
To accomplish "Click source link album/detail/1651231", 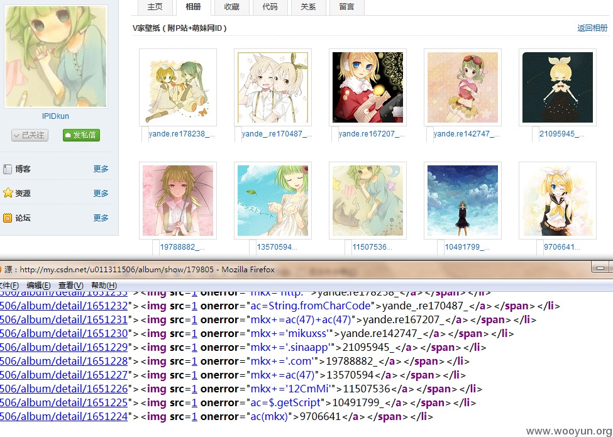I will coord(64,320).
